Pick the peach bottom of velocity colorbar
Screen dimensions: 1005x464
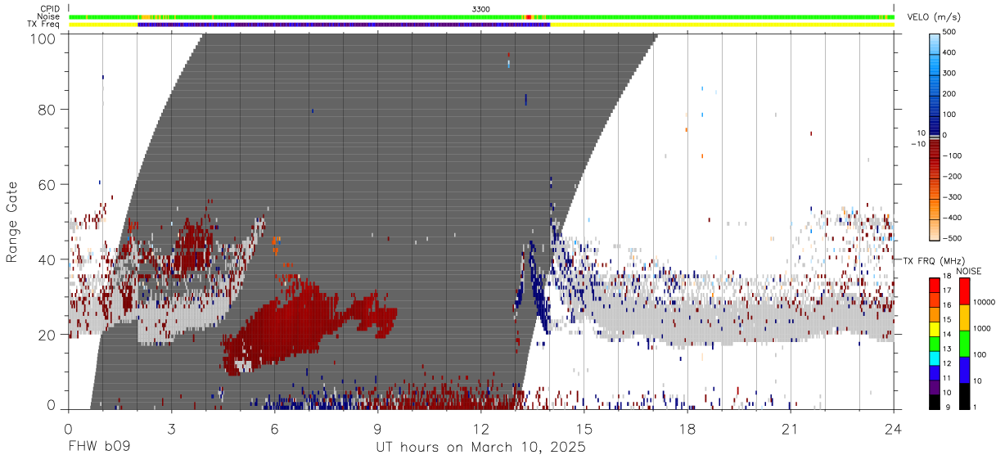point(935,229)
